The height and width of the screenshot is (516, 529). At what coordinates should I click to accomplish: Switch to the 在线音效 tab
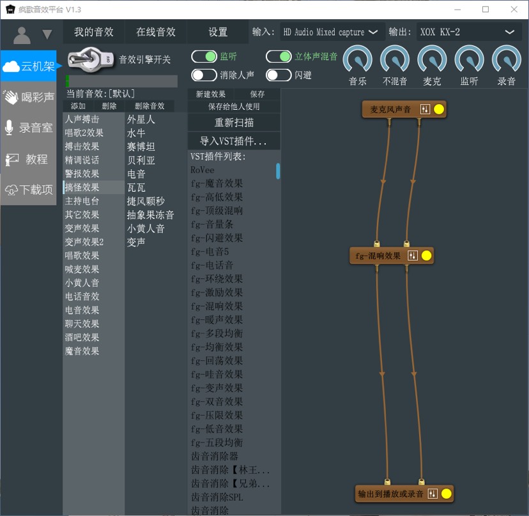pyautogui.click(x=155, y=32)
